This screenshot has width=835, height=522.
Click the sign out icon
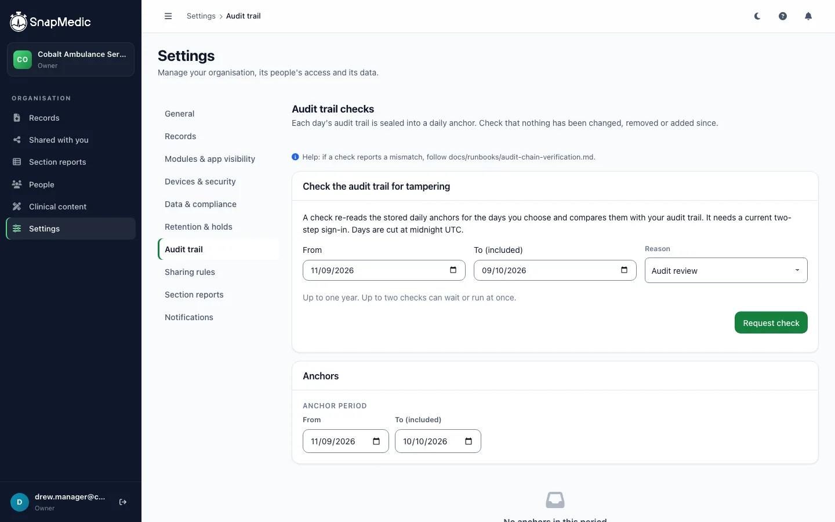point(123,502)
